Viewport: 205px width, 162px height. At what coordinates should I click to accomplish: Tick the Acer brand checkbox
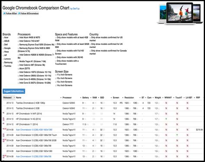[3, 38]
